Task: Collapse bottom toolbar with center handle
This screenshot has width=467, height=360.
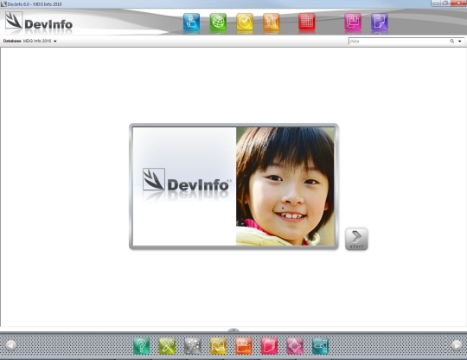Action: click(233, 330)
